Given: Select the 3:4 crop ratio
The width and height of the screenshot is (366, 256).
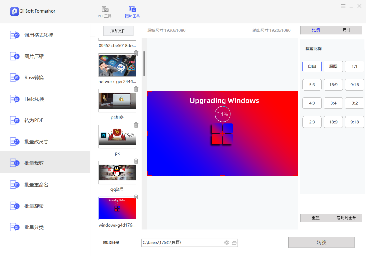Looking at the screenshot, I should 333,103.
